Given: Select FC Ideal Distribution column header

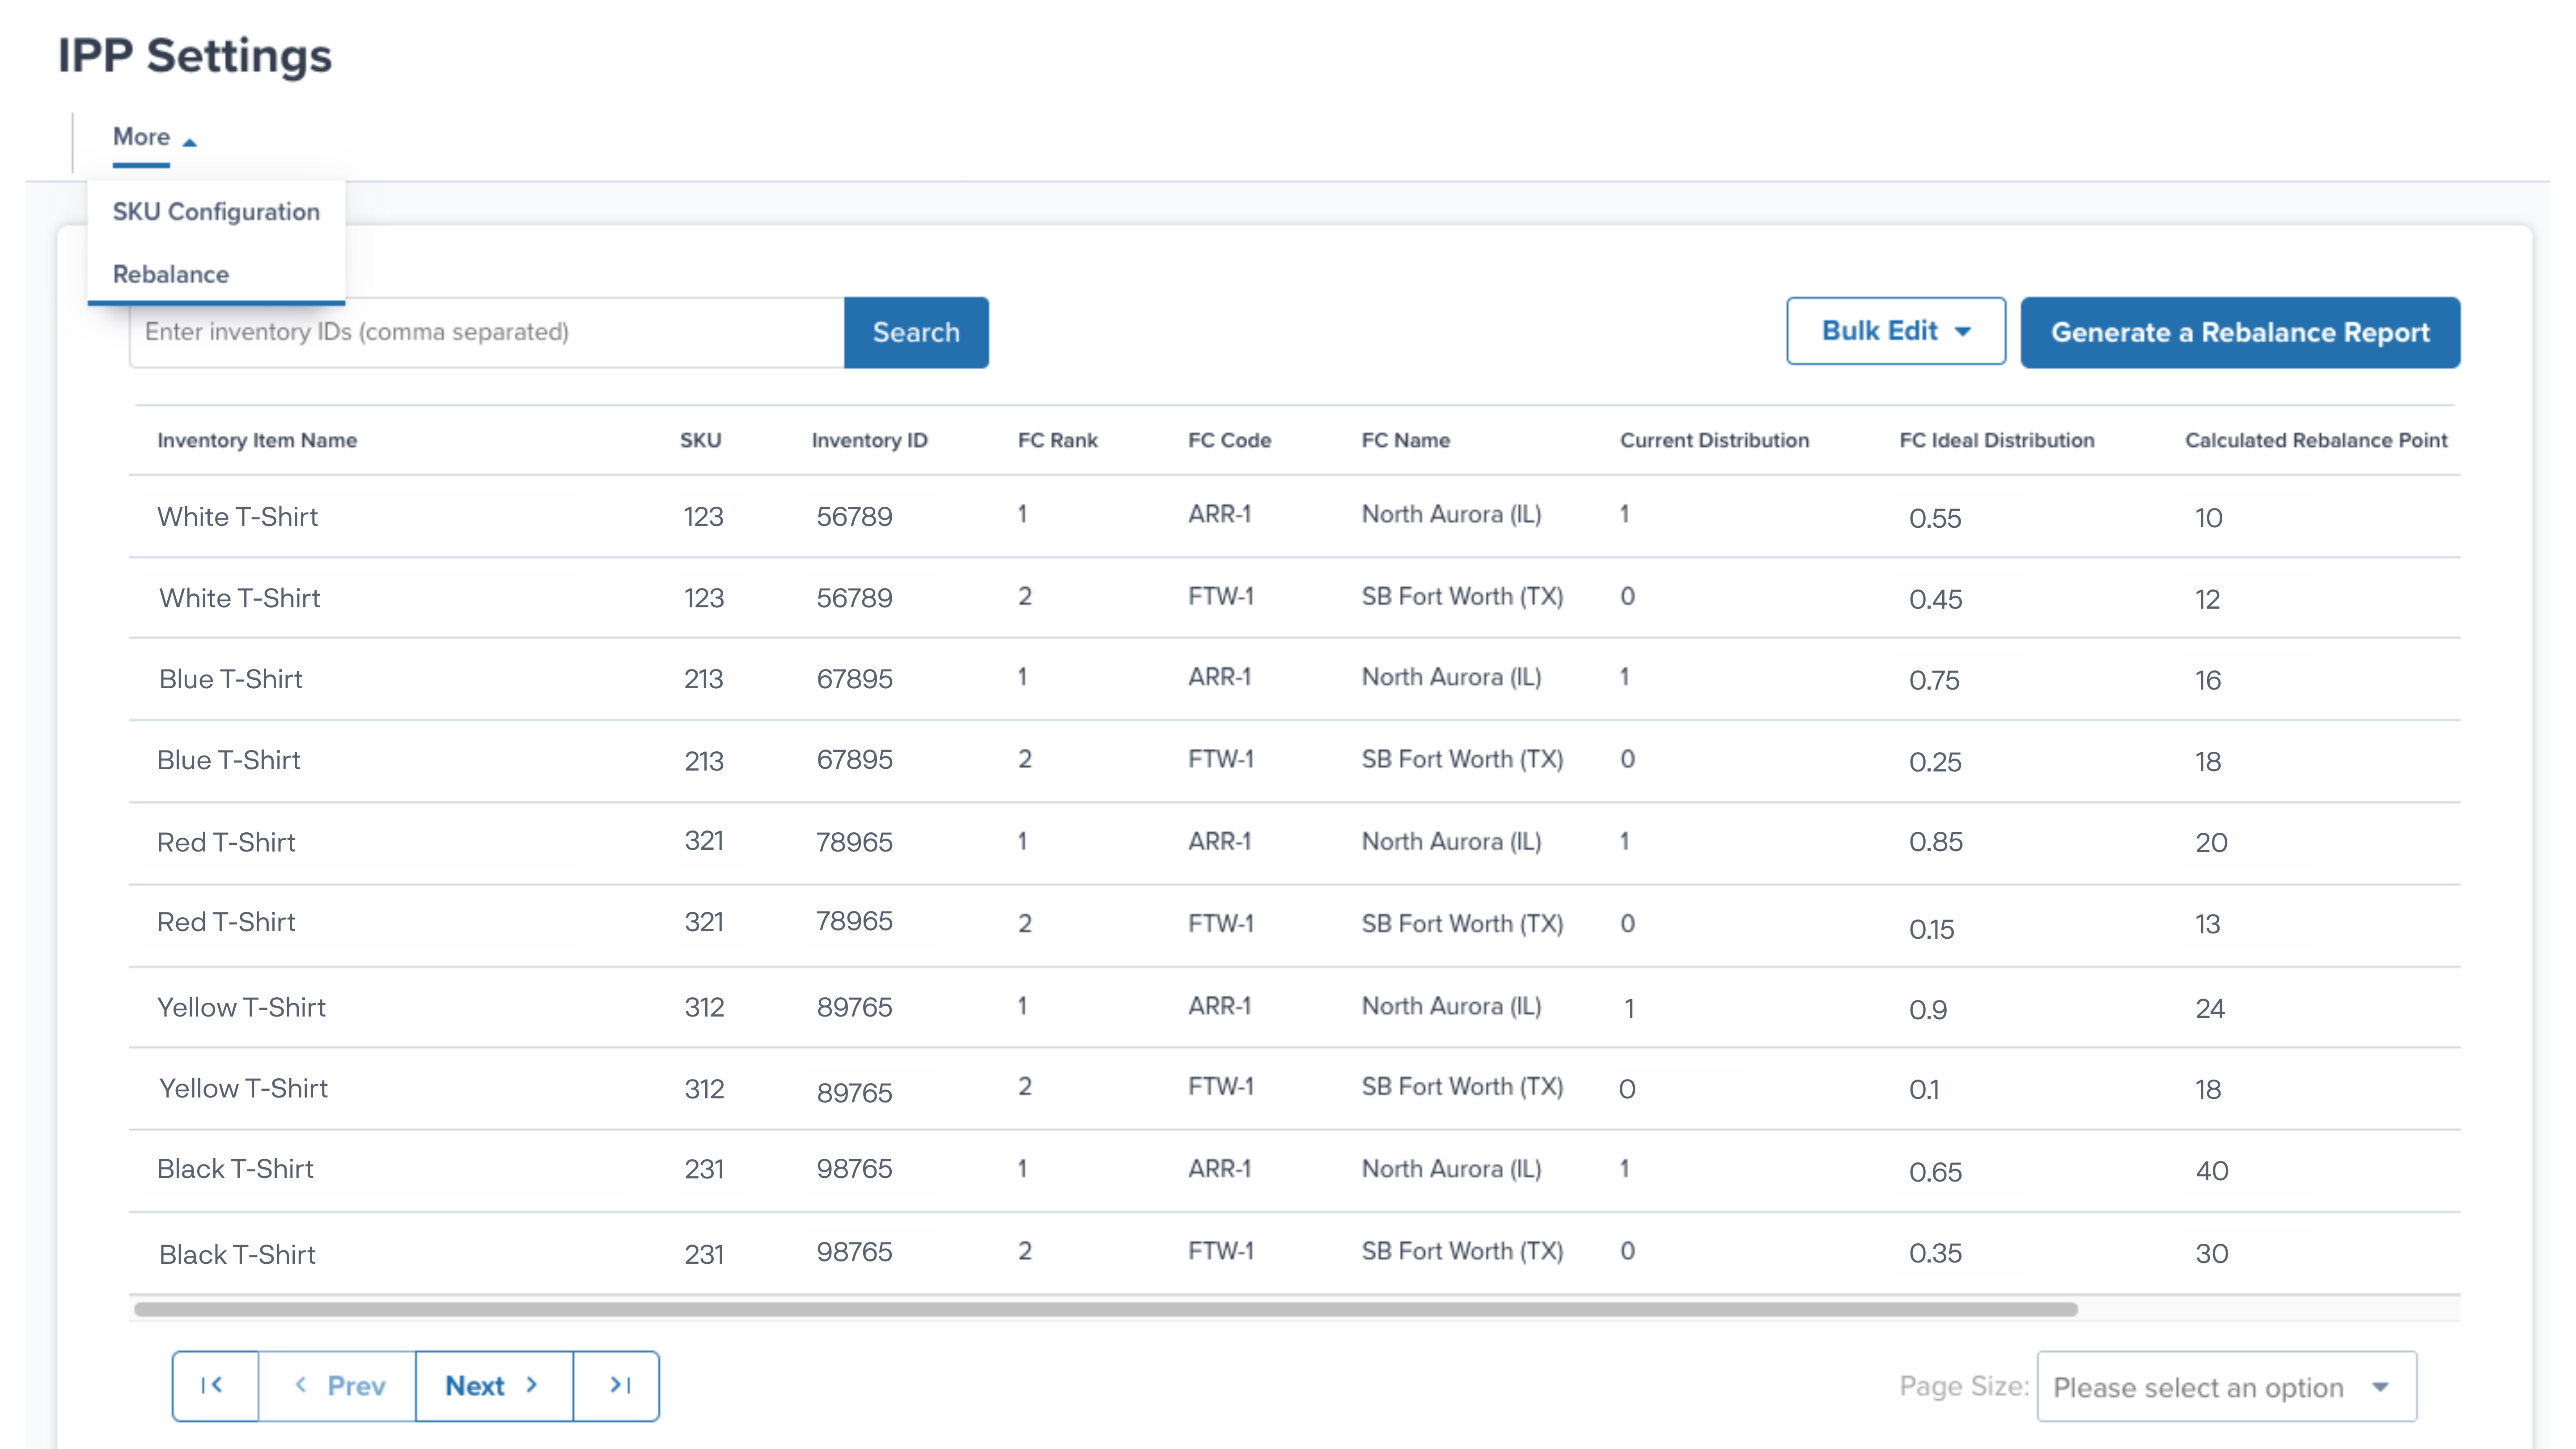Looking at the screenshot, I should [x=1996, y=440].
